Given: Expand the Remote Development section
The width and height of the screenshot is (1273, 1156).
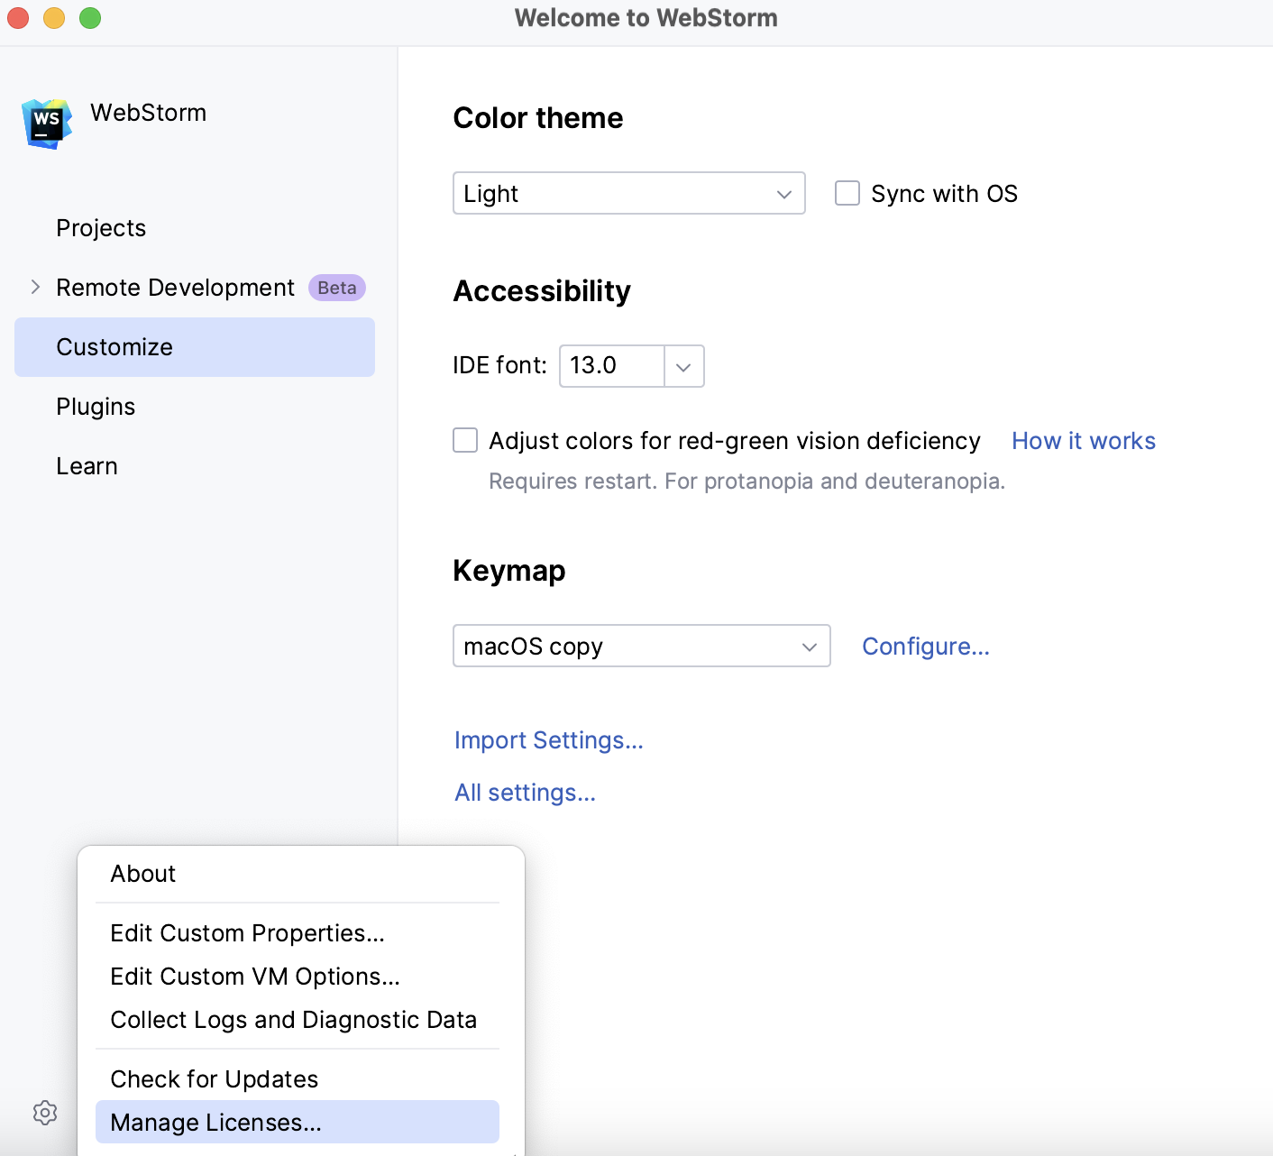Looking at the screenshot, I should coord(34,287).
